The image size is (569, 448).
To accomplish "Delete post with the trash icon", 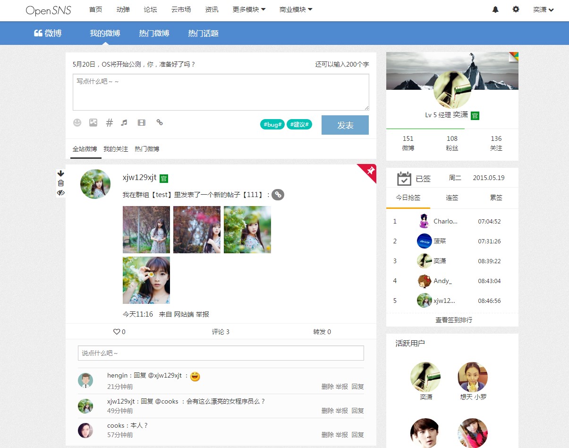I will coord(61,183).
